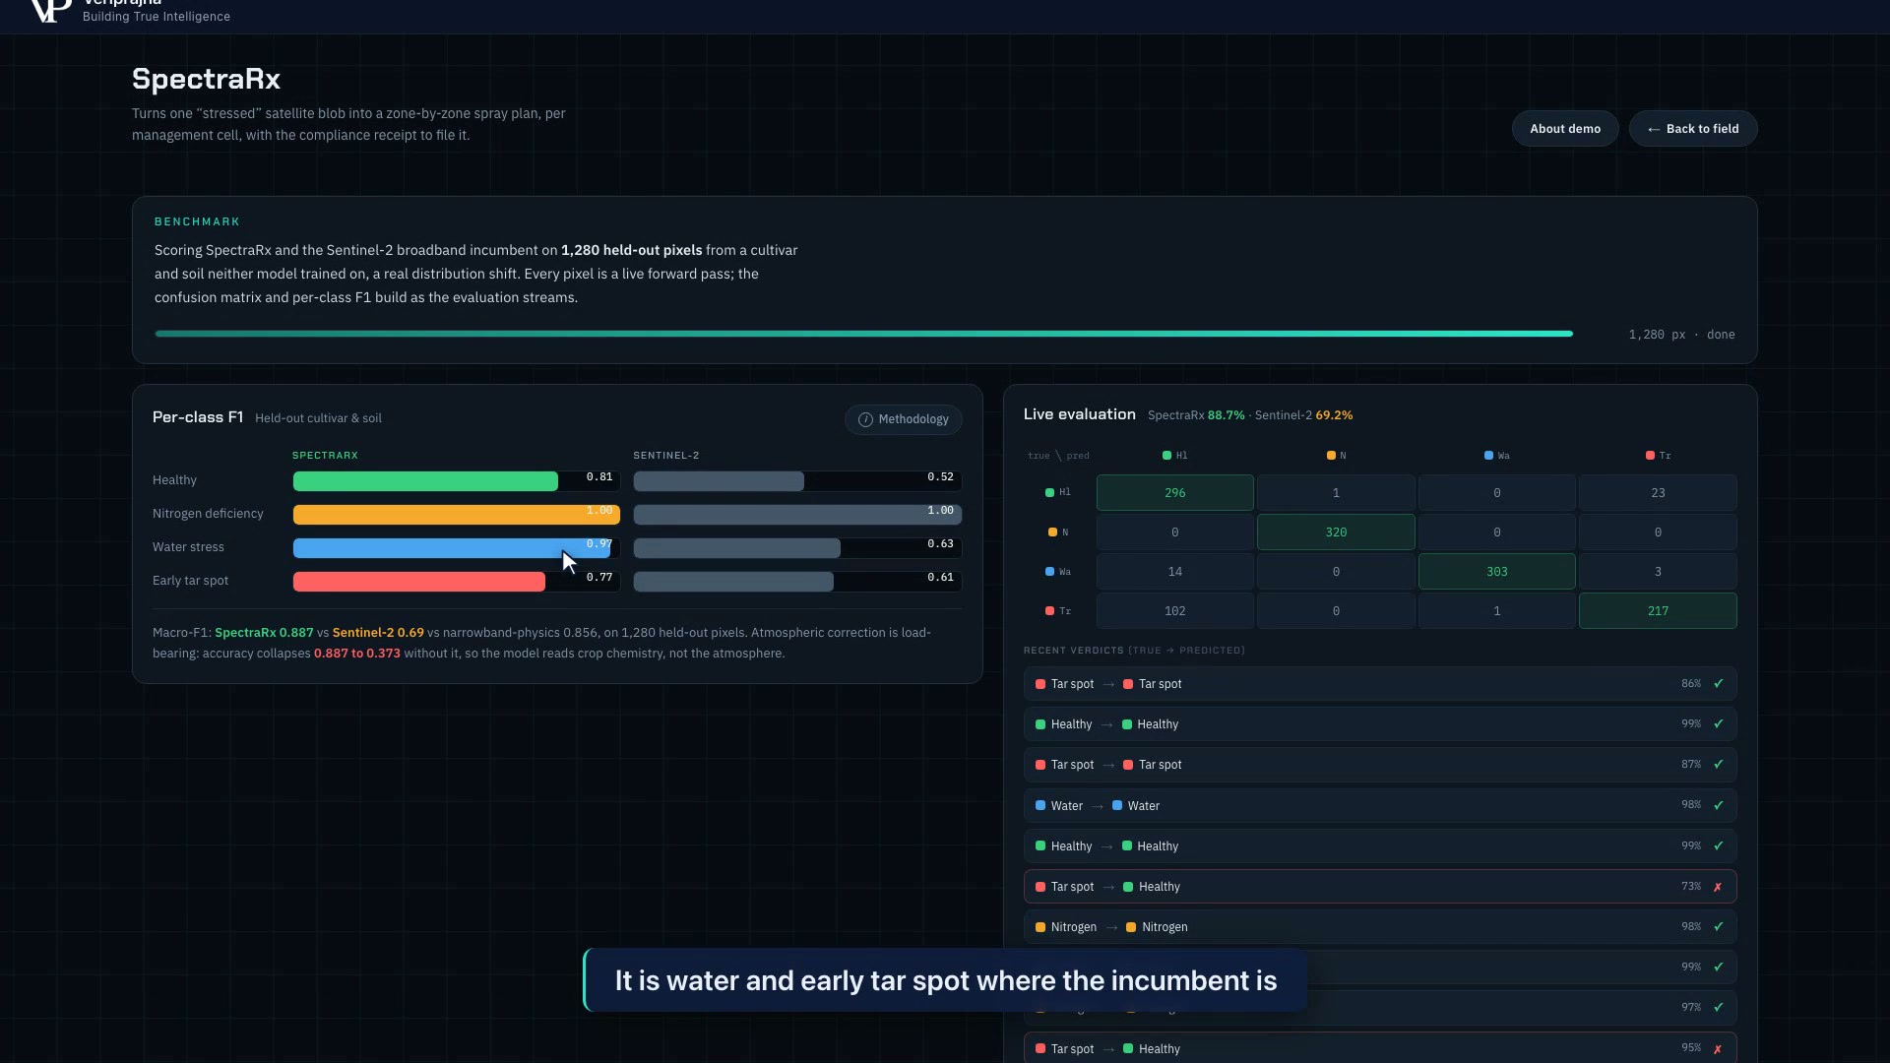Click the Wa row label in matrix
The height and width of the screenshot is (1063, 1890).
point(1058,572)
